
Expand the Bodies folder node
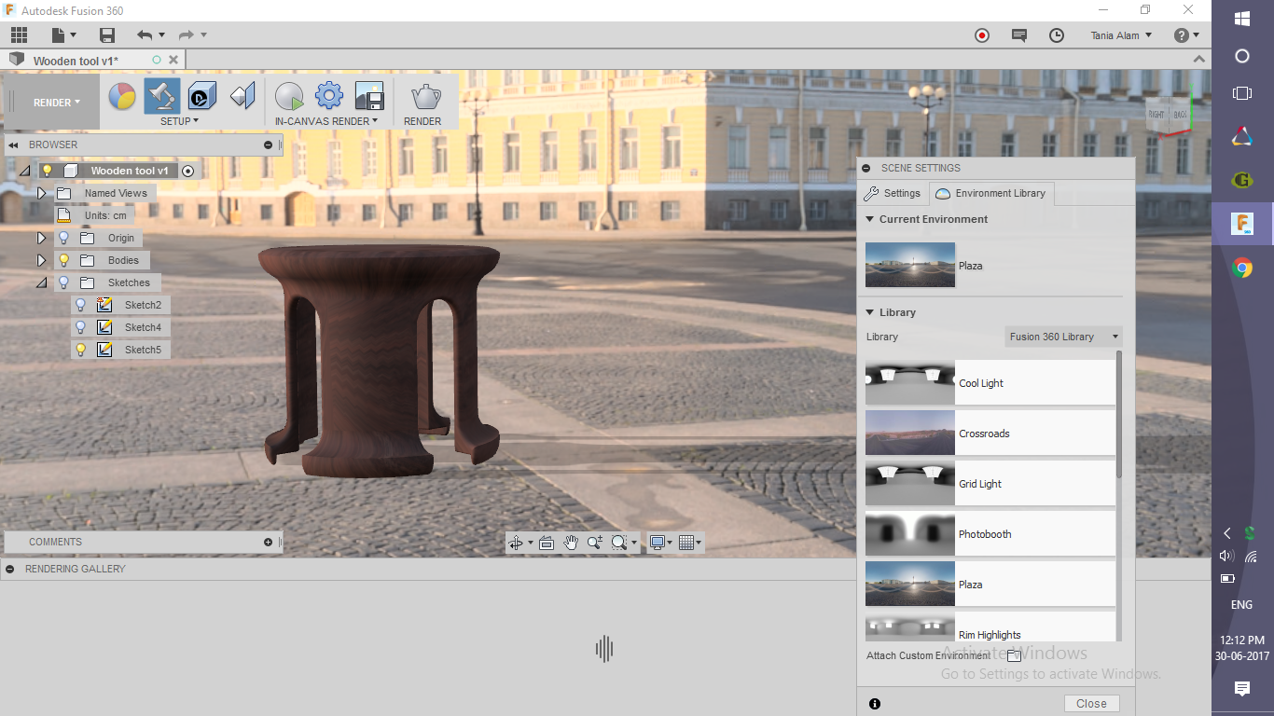pyautogui.click(x=41, y=260)
